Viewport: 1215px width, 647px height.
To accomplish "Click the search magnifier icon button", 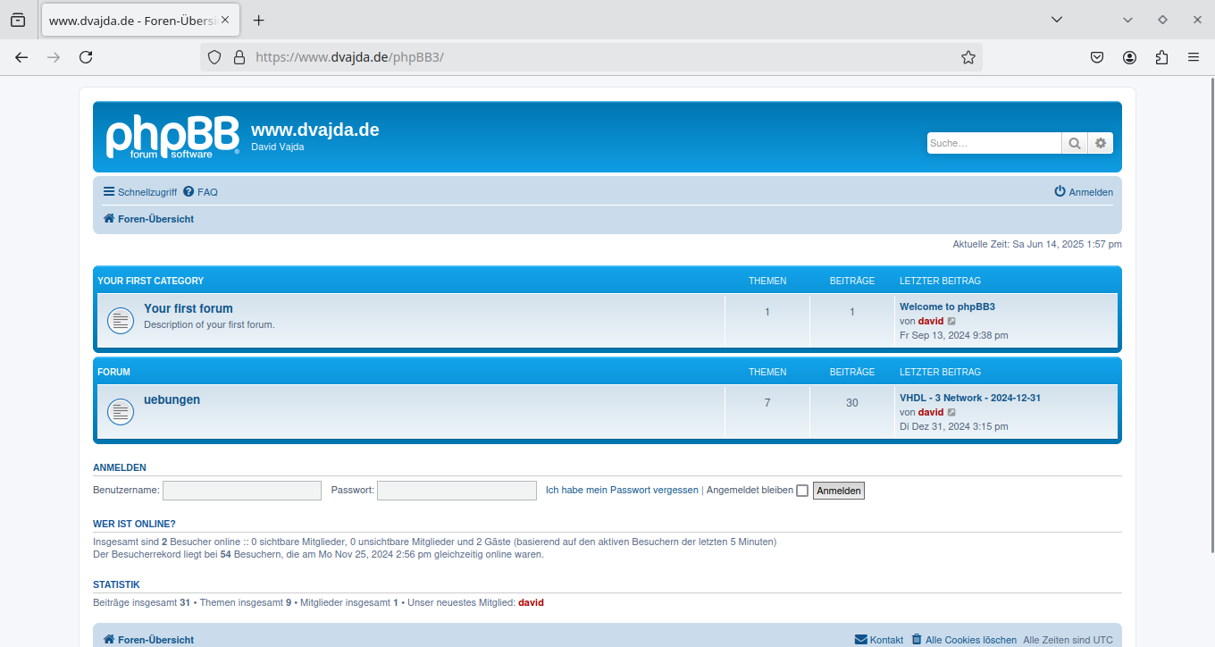I will [1074, 143].
